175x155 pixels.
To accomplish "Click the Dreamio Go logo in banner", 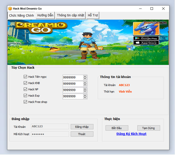I will 41,28.
